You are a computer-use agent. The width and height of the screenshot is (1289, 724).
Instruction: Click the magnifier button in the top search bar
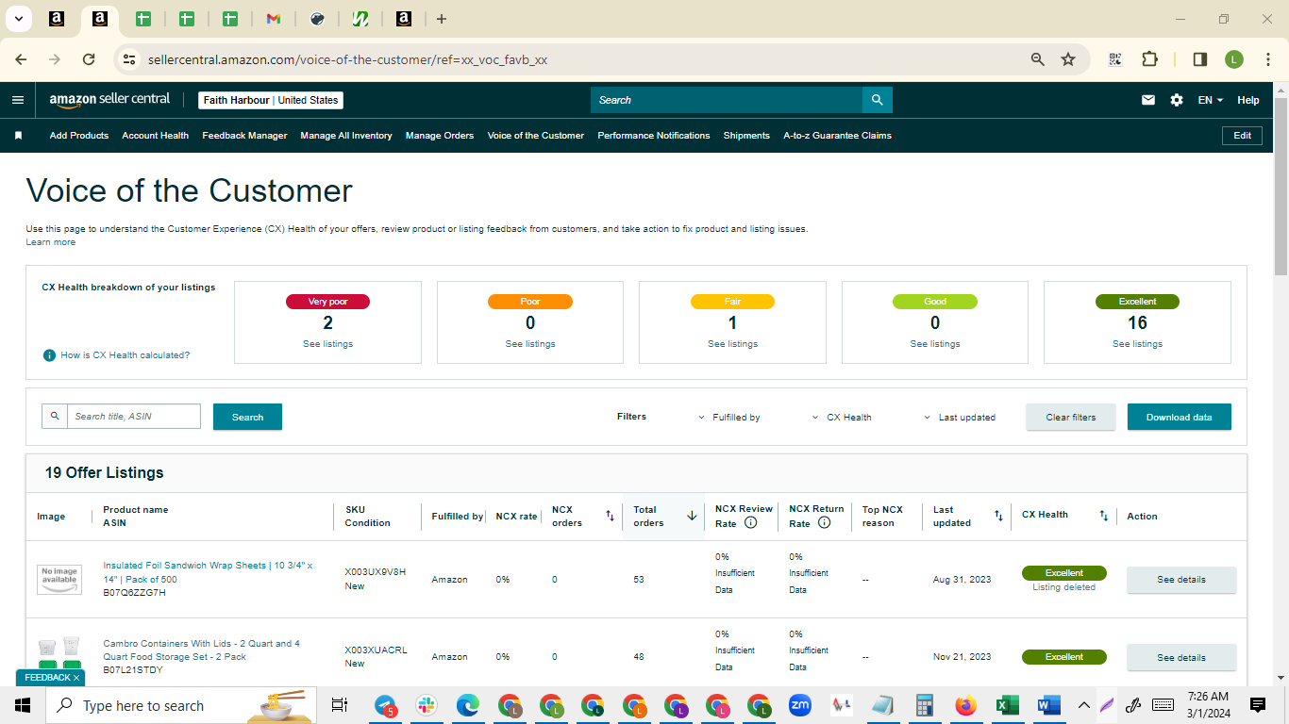coord(878,100)
